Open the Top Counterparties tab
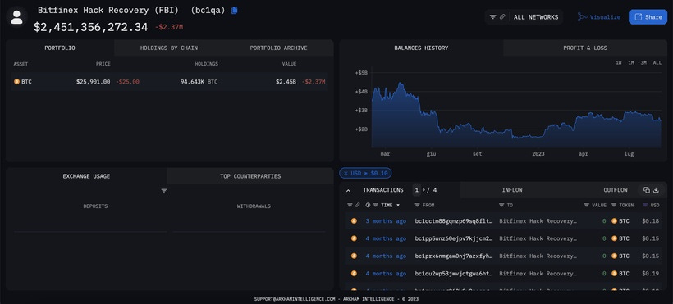Screen dimensions: 673x304 pos(250,176)
